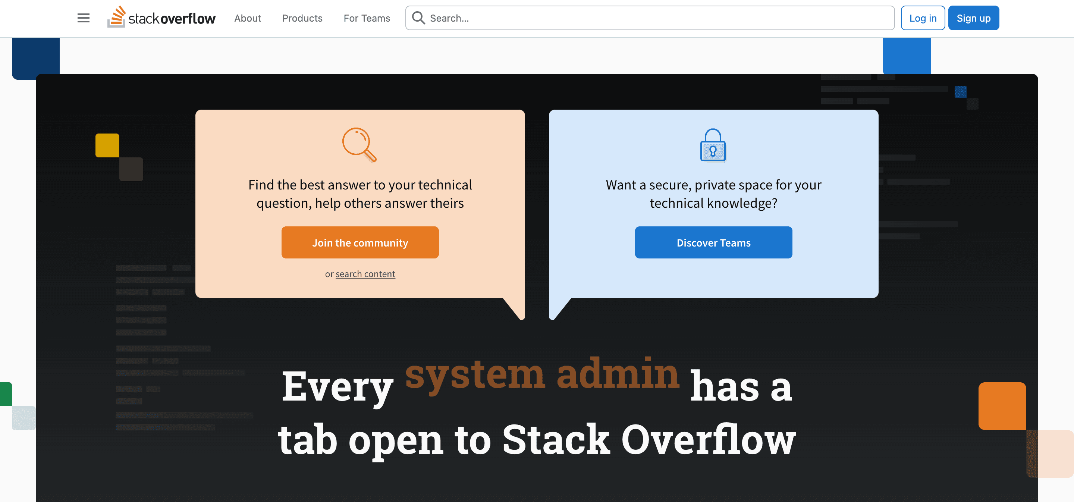
Task: Click the bright blue square near top right
Action: pos(907,56)
